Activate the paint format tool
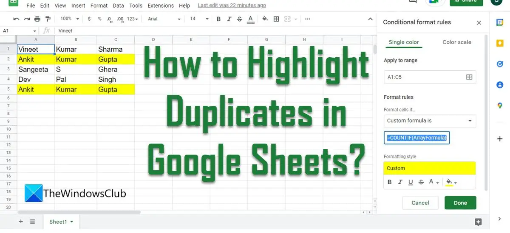Image resolution: width=510 pixels, height=233 pixels. coord(48,19)
